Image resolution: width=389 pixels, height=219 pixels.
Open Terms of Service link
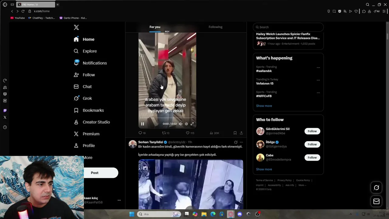tap(264, 180)
